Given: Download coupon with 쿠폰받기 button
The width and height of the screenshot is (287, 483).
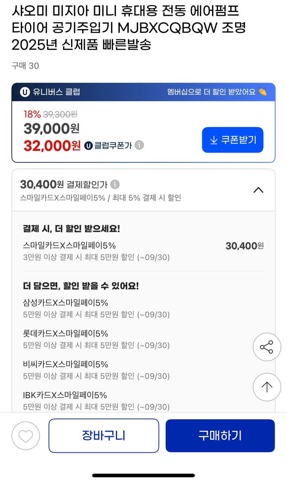Looking at the screenshot, I should (232, 140).
